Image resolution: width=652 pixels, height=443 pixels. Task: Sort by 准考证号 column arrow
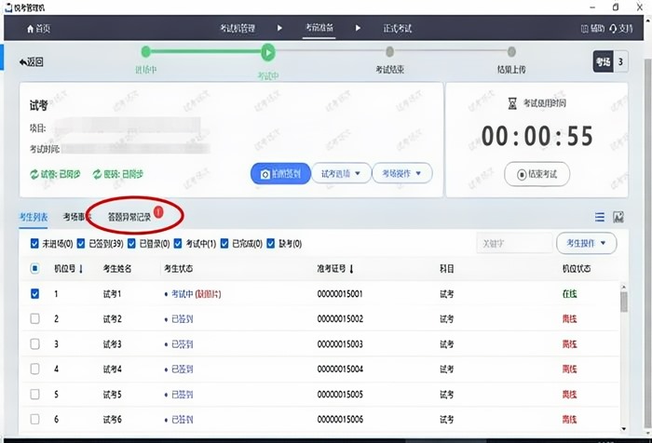(351, 269)
